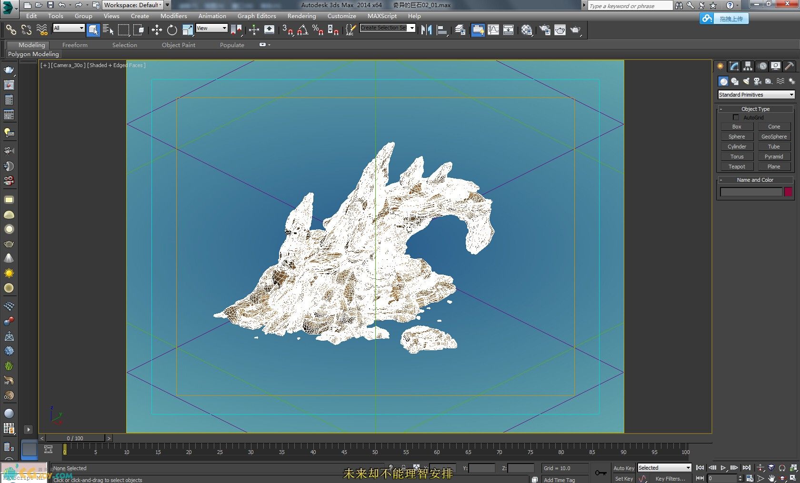Click the Align tool icon
The width and height of the screenshot is (800, 483).
(442, 30)
